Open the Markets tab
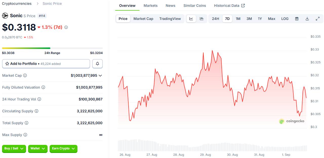 coord(151,6)
